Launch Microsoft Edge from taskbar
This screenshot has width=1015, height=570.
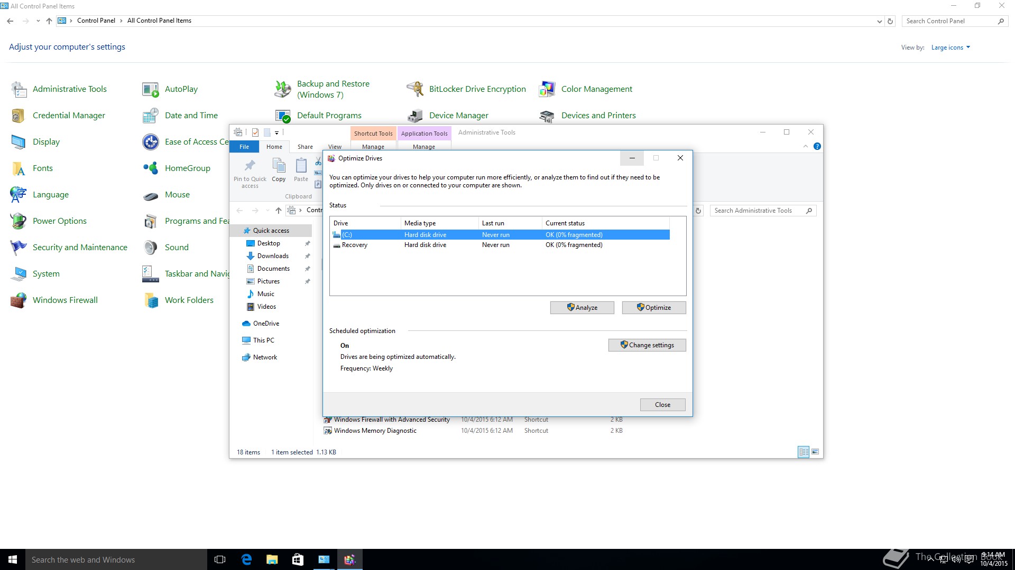(246, 559)
